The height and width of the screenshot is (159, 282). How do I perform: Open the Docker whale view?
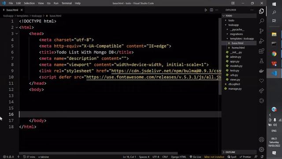pos(261,71)
